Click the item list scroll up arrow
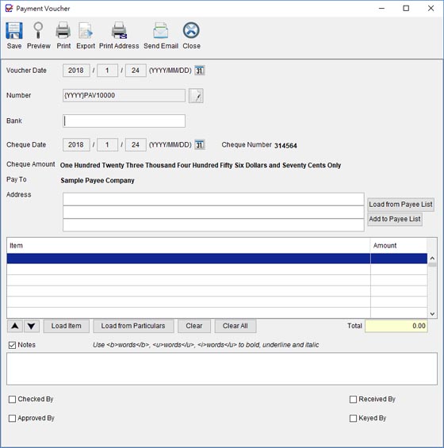The height and width of the screenshot is (448, 444). [432, 258]
